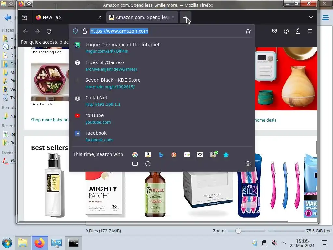Image resolution: width=333 pixels, height=250 pixels.
Task: Toggle muted volume tray icon
Action: (x=274, y=243)
